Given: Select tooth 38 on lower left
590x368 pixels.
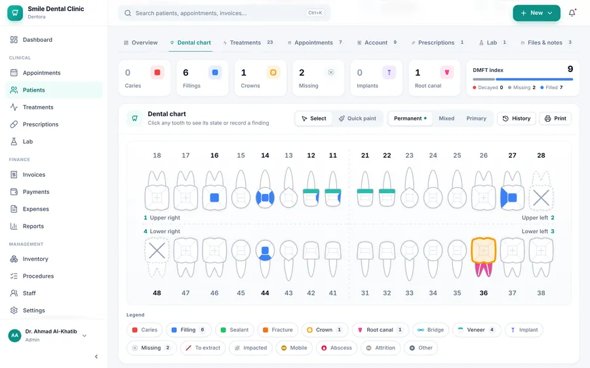Looking at the screenshot, I should 541,258.
